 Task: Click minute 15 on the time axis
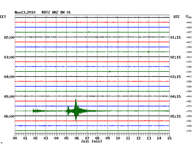click(169, 138)
